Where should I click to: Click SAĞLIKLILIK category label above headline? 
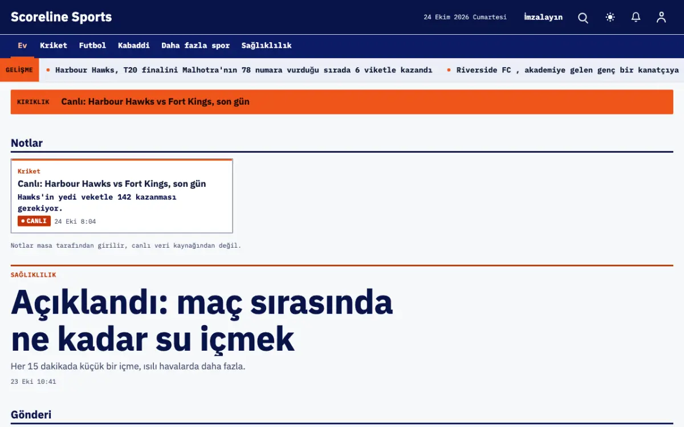point(34,275)
